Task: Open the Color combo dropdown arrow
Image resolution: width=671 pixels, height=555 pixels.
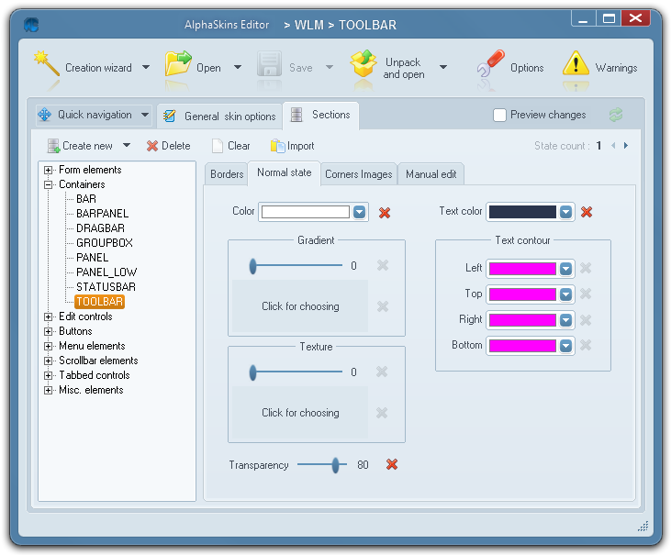Action: 360,212
